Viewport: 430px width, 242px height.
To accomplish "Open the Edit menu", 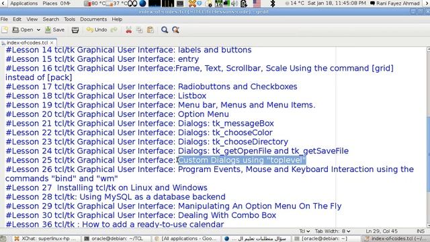I will 17,19.
